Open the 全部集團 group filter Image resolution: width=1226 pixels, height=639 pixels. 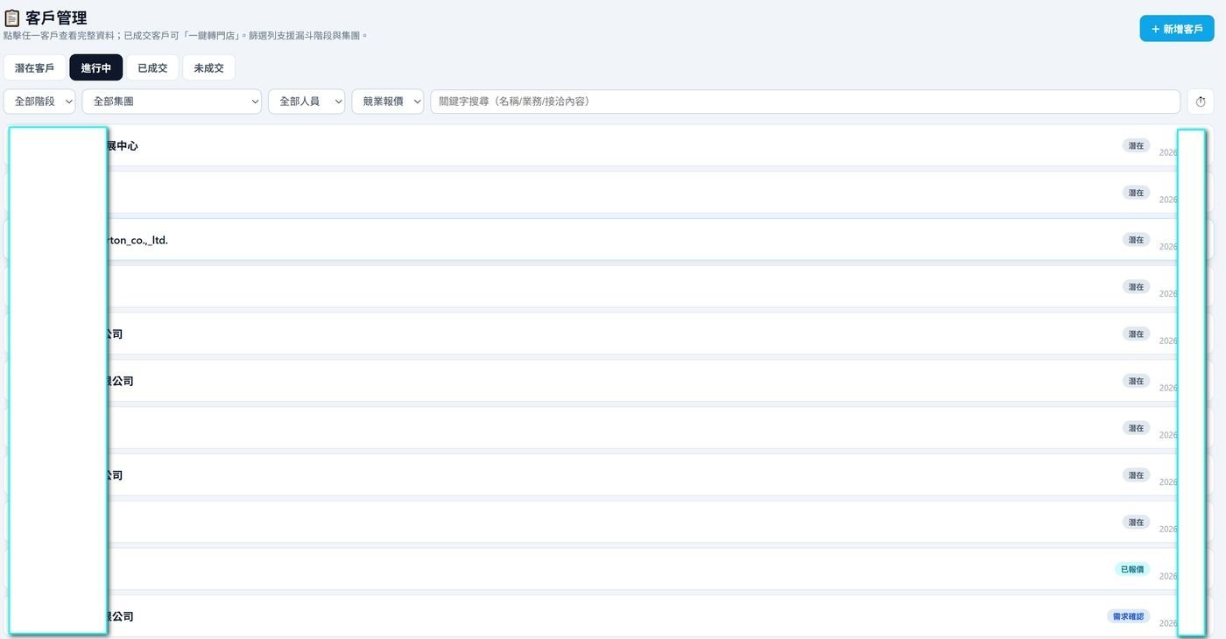click(172, 102)
